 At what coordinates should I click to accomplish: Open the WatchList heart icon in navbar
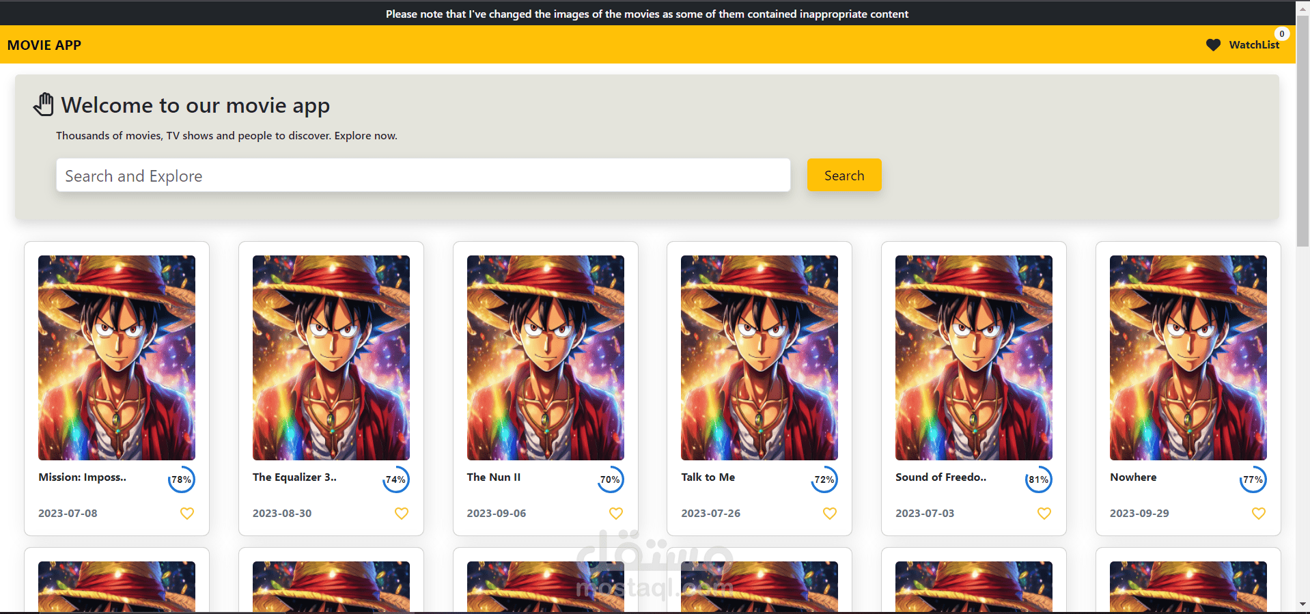pos(1213,45)
